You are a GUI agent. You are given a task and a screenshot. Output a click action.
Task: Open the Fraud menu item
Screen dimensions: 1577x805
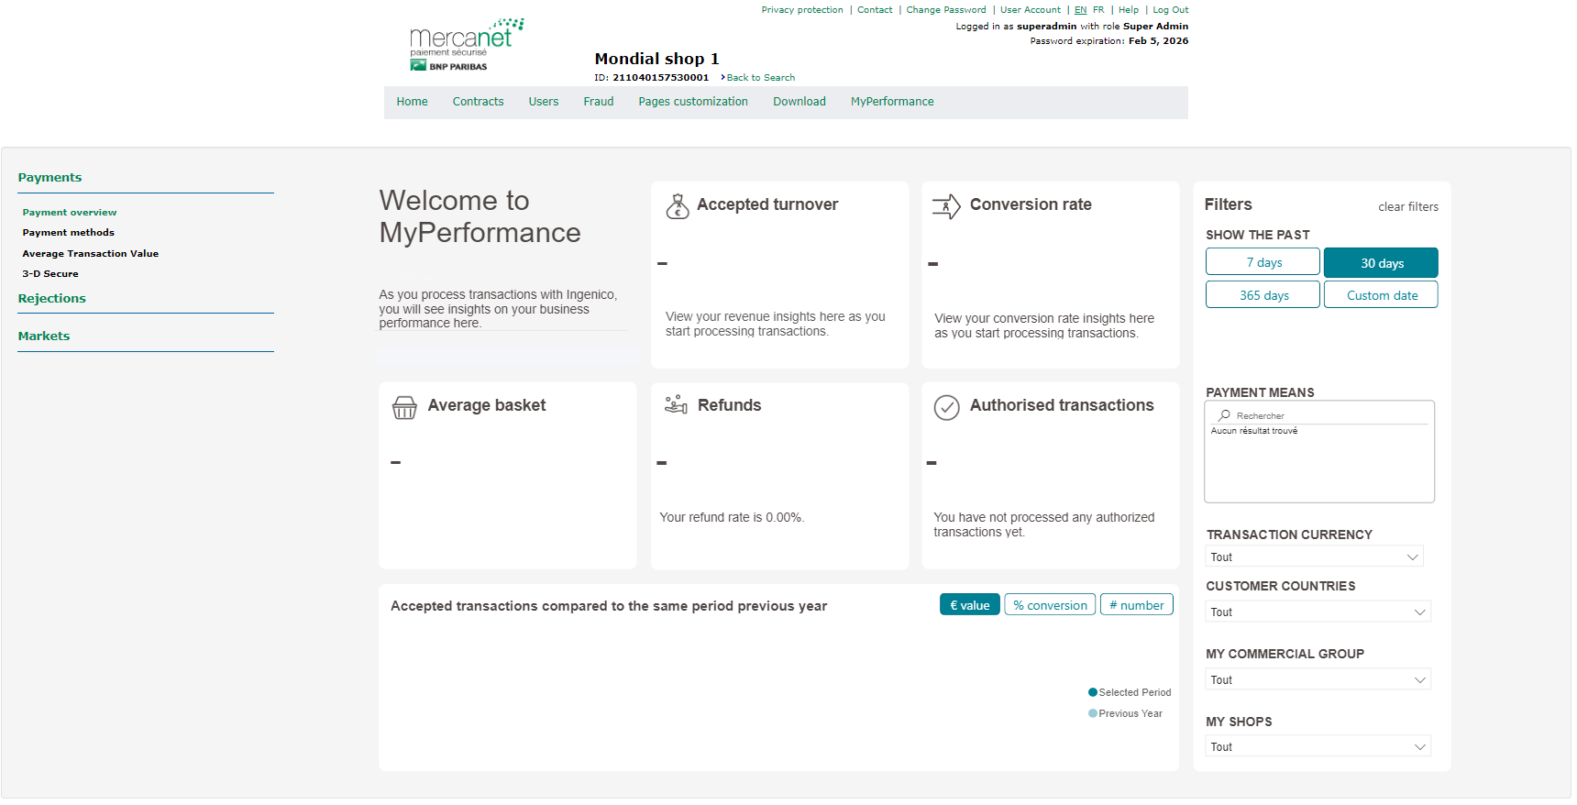pyautogui.click(x=598, y=102)
